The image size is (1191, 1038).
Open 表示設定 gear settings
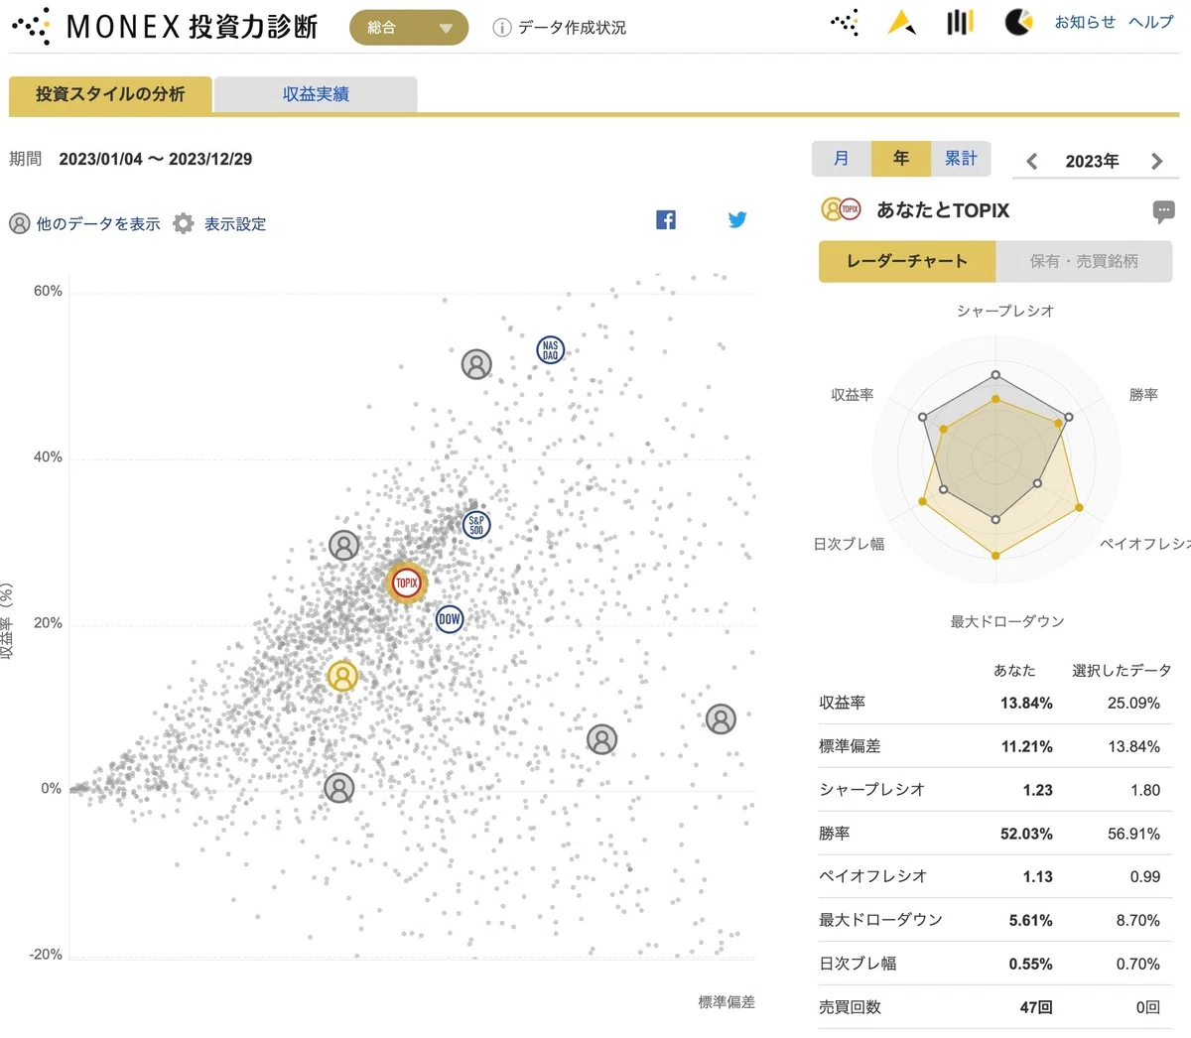pyautogui.click(x=219, y=224)
